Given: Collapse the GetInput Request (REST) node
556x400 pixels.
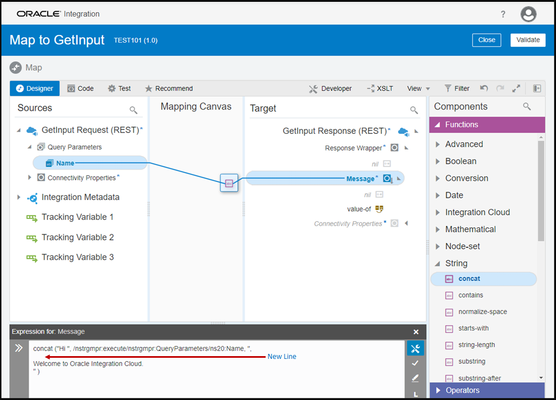Looking at the screenshot, I should coord(19,131).
